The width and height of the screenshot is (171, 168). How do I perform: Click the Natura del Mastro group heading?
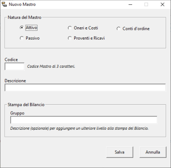[x=24, y=17]
